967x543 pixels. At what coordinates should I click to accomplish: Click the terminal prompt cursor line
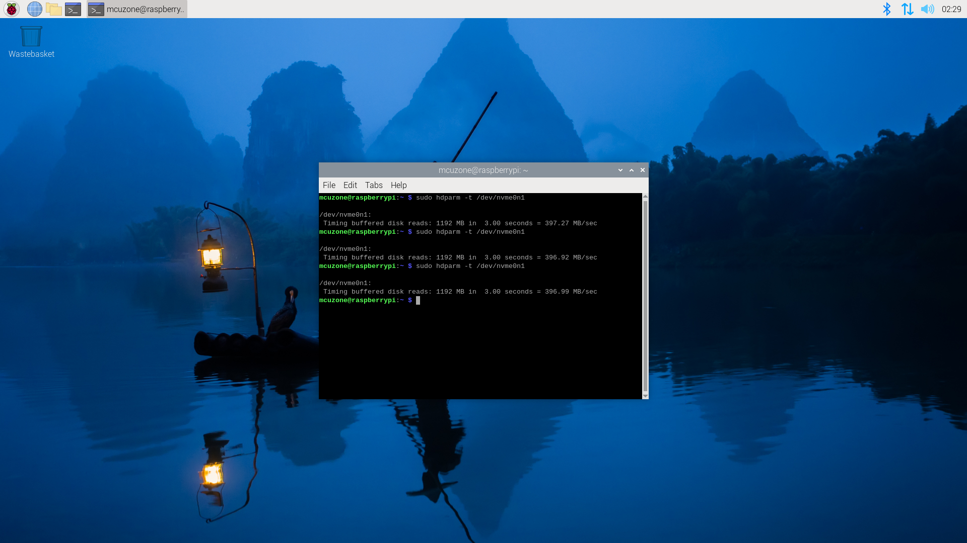point(418,301)
